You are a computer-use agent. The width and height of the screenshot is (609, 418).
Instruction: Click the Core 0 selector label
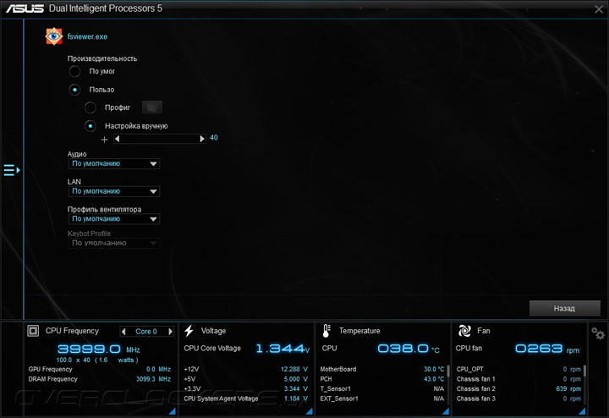click(146, 332)
